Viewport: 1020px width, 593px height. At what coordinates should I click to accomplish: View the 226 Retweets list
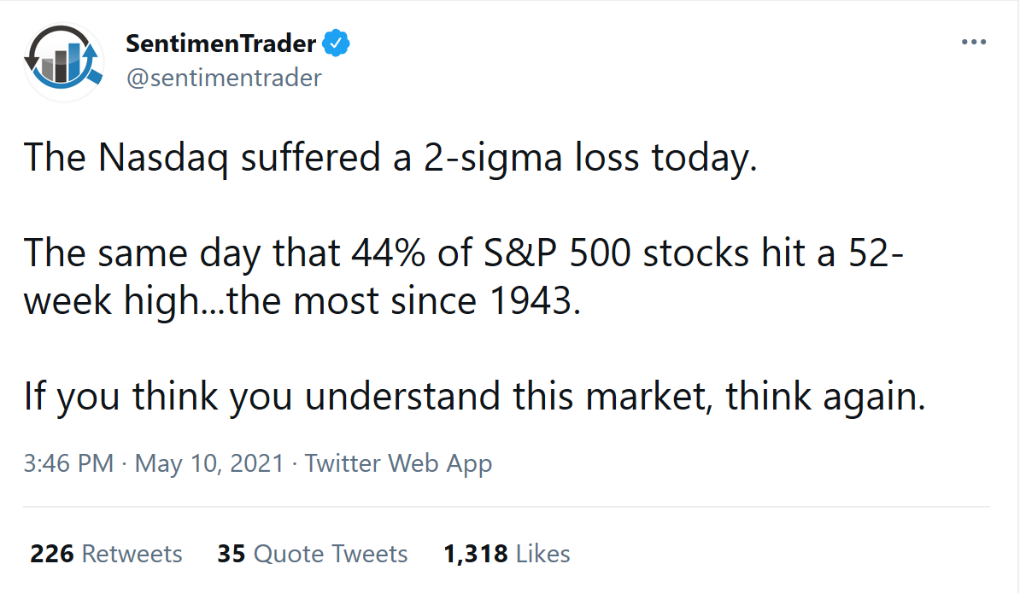tap(106, 554)
